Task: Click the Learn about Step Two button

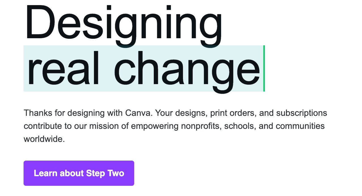Action: point(79,173)
